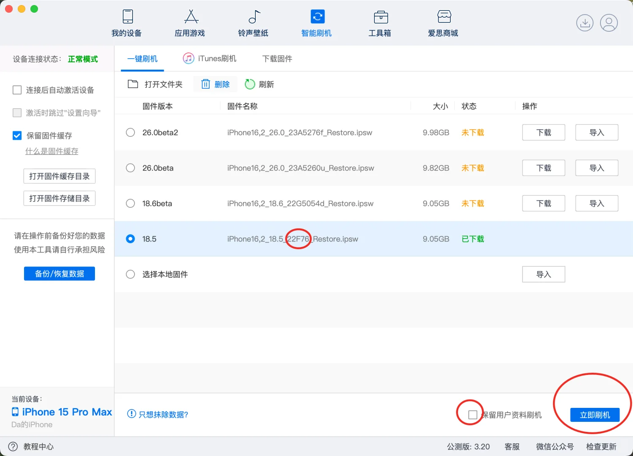Switch to the 下载固件 tab
Screen dimensions: 633x456
click(x=277, y=58)
